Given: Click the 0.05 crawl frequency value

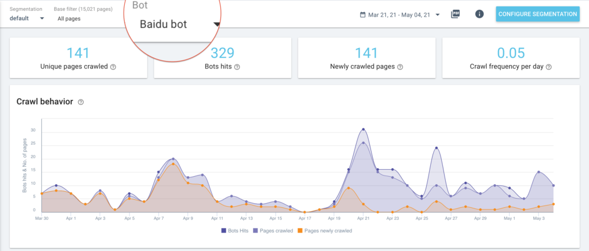Looking at the screenshot, I should [511, 53].
